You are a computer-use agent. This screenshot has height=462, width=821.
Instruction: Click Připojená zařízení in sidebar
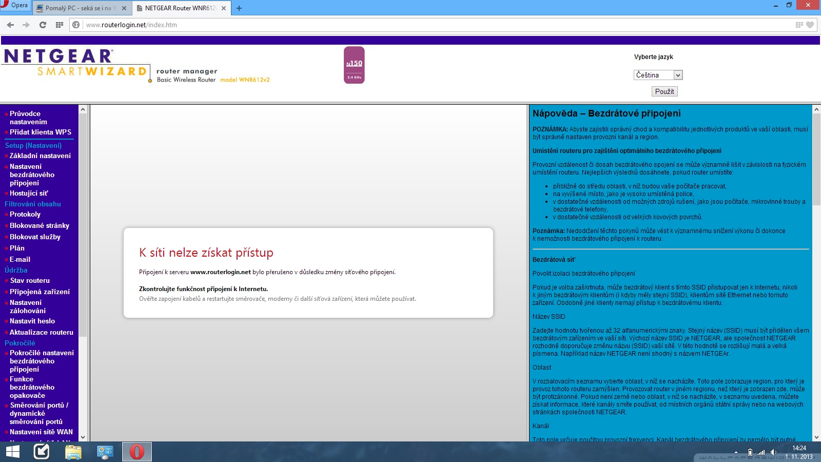40,292
